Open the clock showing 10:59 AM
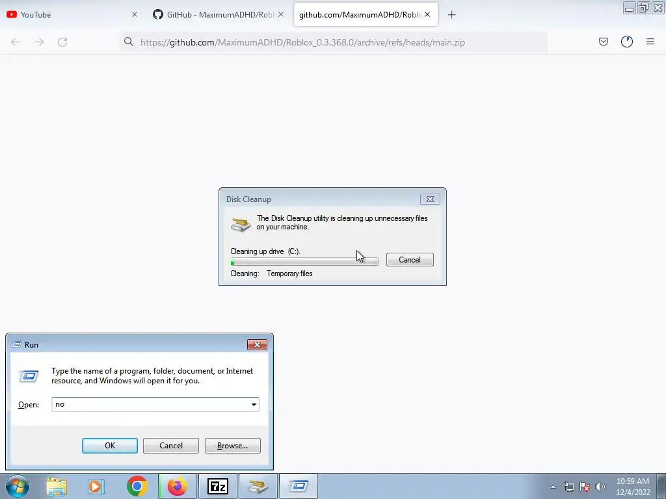This screenshot has width=666, height=499. point(633,487)
